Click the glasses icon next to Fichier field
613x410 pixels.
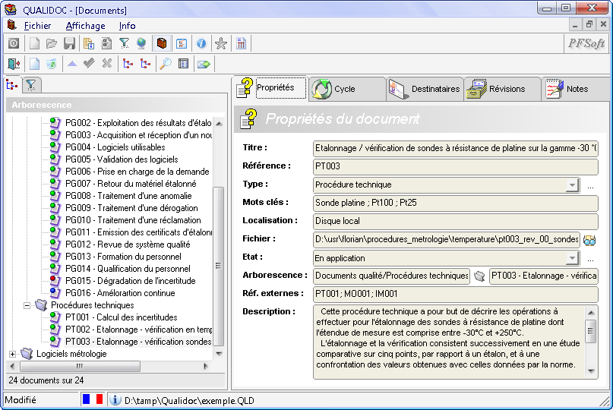point(590,240)
